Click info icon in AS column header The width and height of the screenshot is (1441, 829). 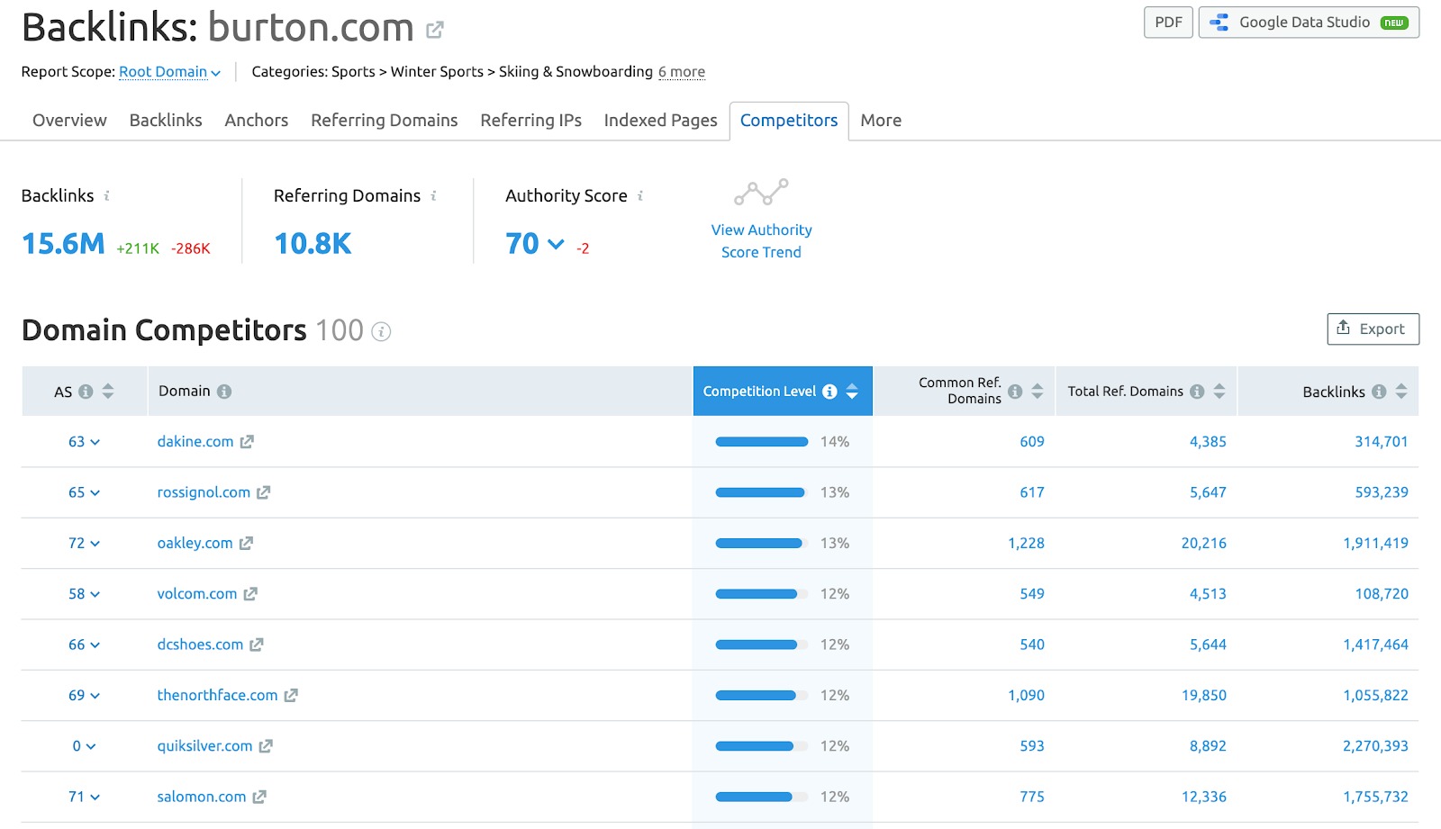[86, 392]
